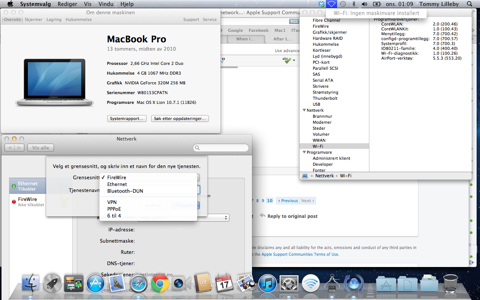The image size is (480, 300).
Task: Open Address Book in the Dock
Action: [203, 283]
